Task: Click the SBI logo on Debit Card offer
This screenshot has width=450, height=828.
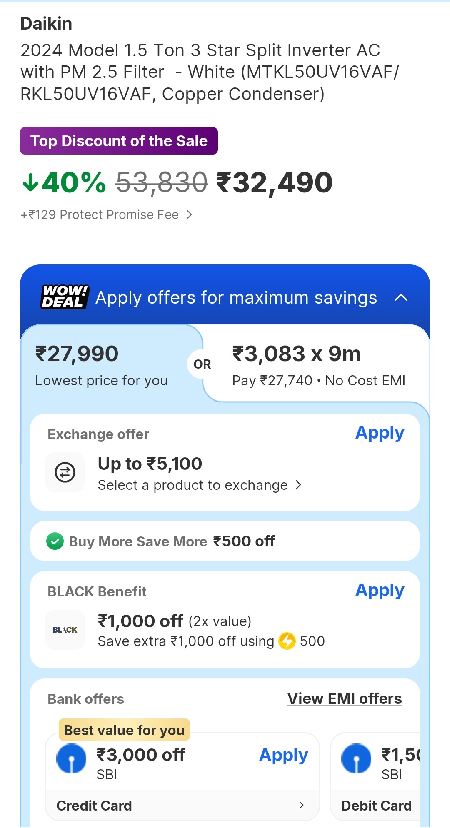Action: click(x=356, y=758)
